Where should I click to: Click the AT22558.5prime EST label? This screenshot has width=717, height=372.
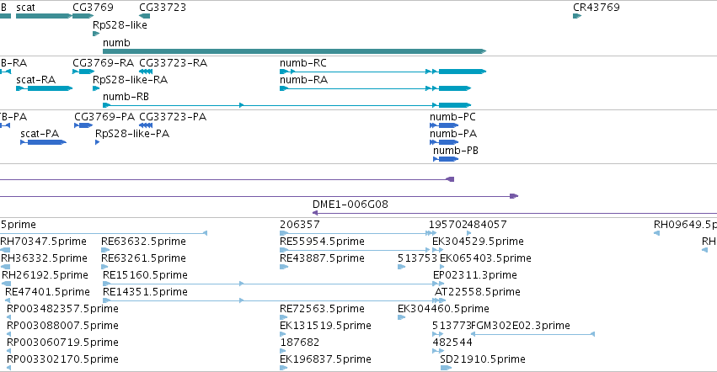pyautogui.click(x=478, y=292)
